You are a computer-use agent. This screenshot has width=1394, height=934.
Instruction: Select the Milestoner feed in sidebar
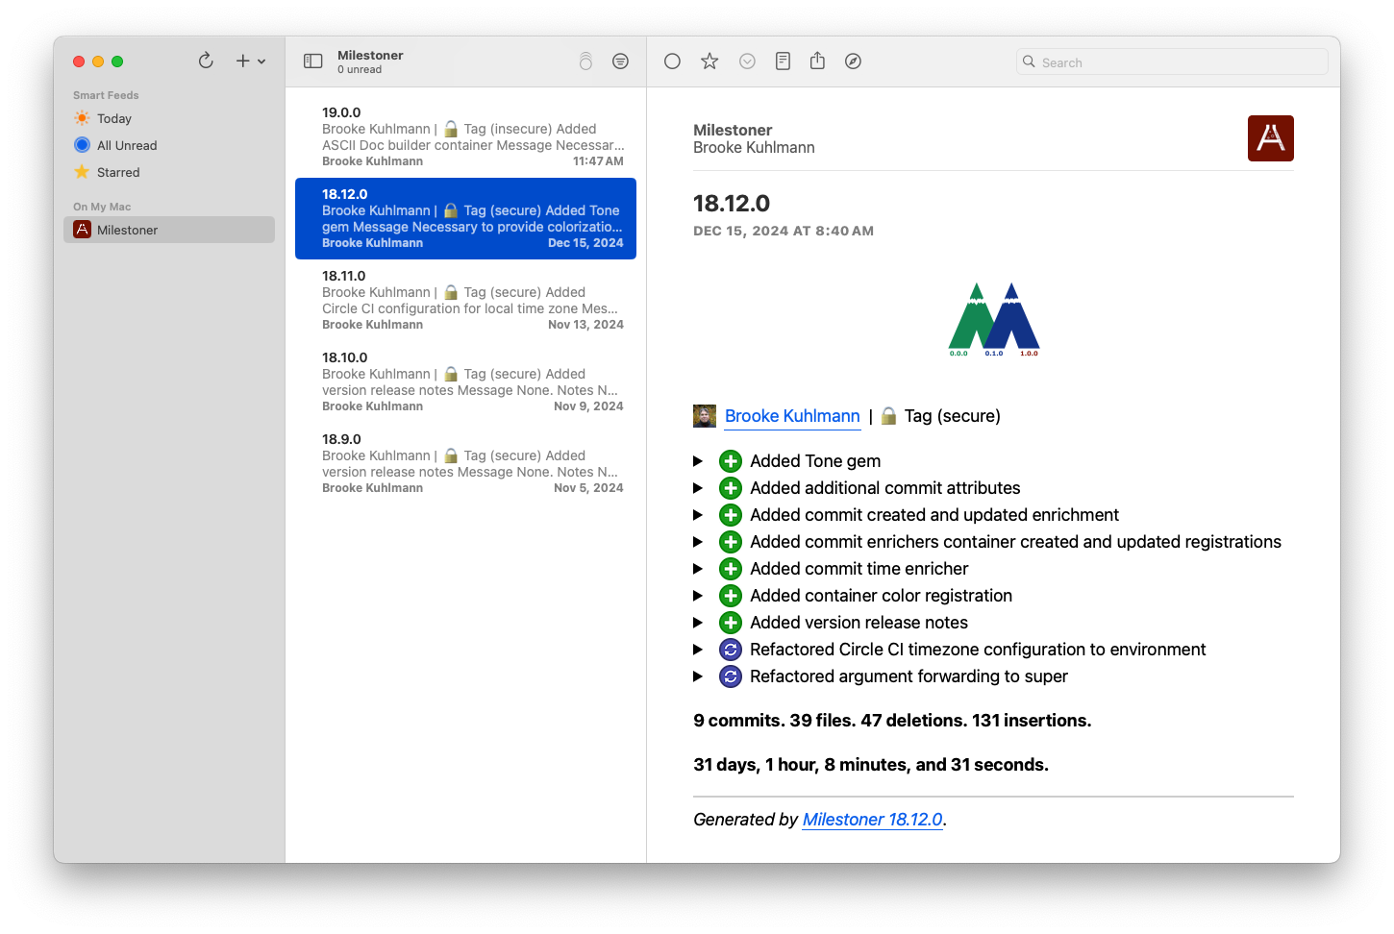(x=169, y=230)
